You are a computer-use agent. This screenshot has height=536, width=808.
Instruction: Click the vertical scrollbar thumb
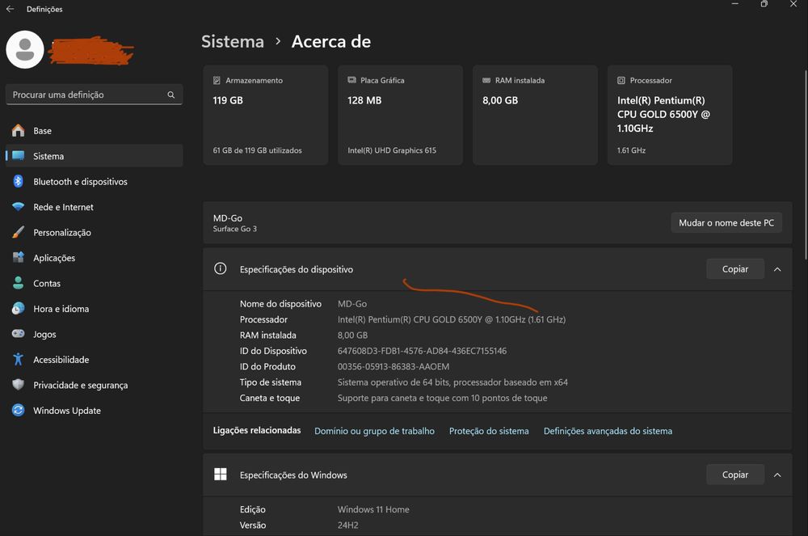806,164
